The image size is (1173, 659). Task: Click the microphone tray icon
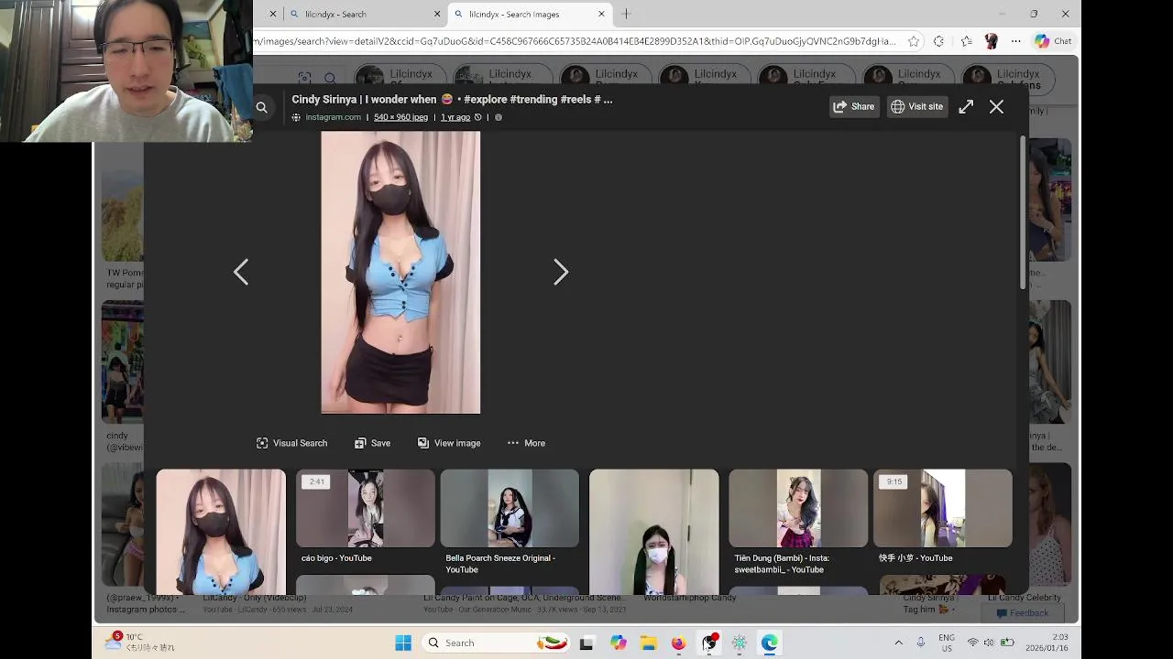click(921, 643)
